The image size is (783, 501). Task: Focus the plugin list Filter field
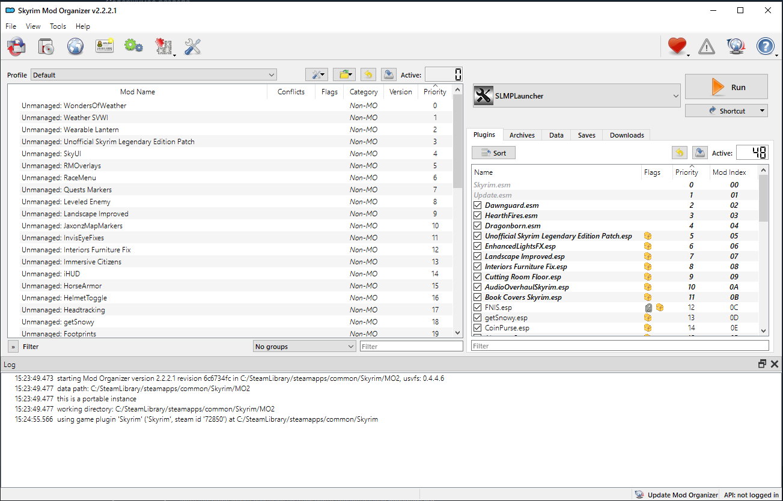click(620, 346)
